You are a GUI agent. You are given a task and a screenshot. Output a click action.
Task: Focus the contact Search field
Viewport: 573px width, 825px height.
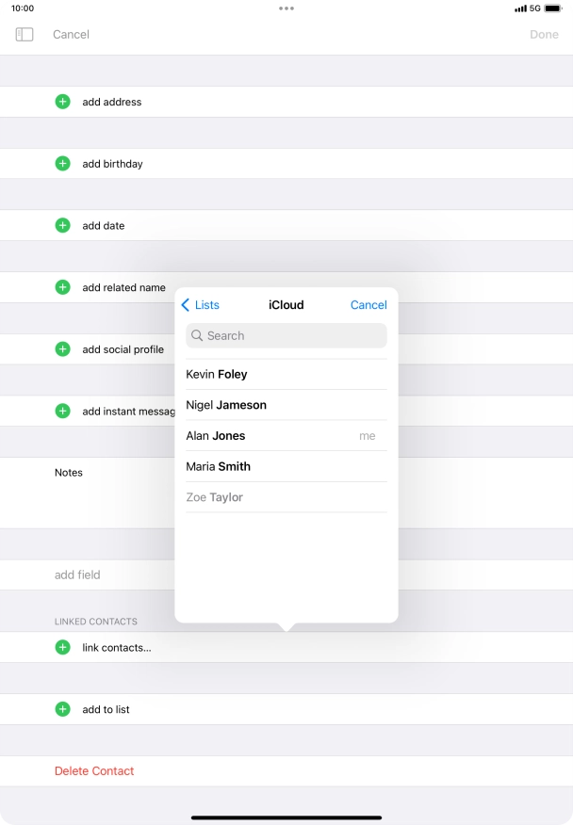(286, 336)
